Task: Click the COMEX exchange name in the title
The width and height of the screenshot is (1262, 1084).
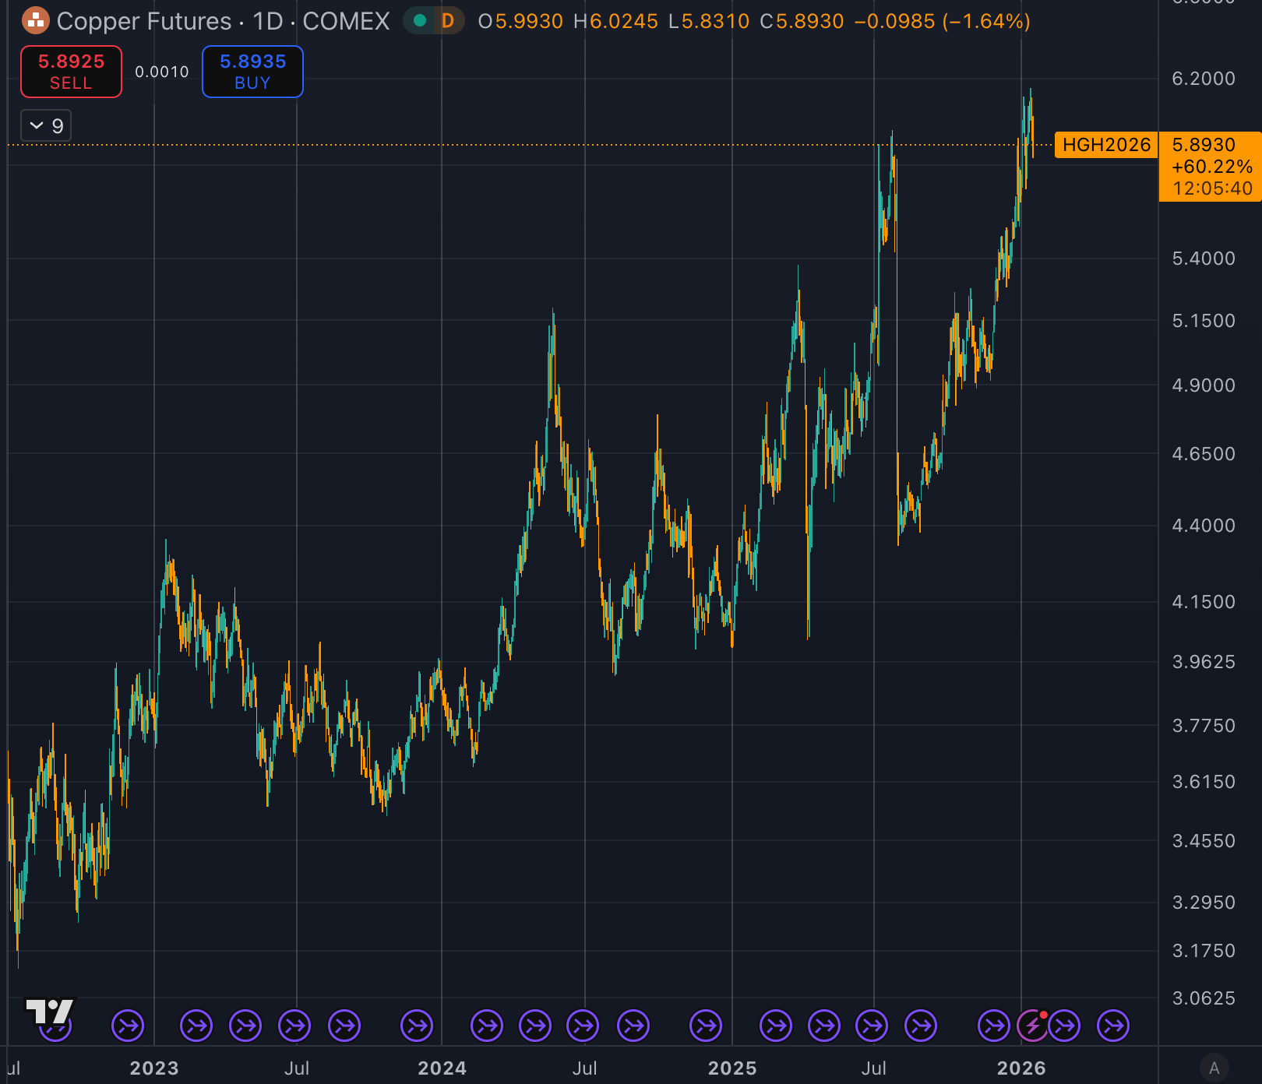Action: tap(346, 21)
